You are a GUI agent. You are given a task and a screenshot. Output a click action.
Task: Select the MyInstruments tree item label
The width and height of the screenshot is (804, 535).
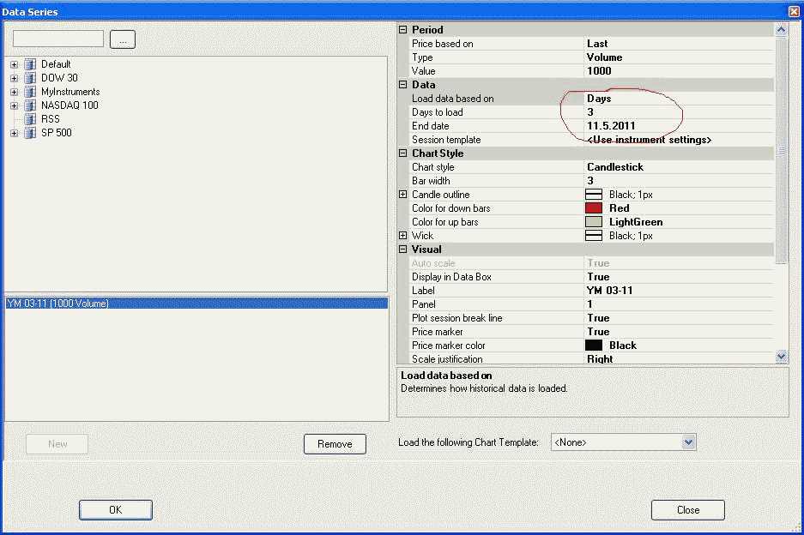pos(70,92)
